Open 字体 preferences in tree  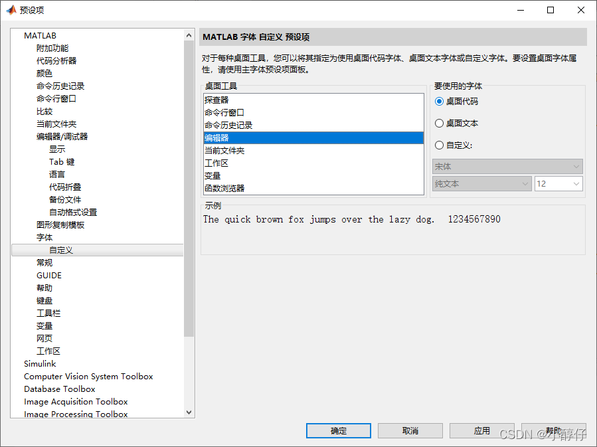(44, 237)
